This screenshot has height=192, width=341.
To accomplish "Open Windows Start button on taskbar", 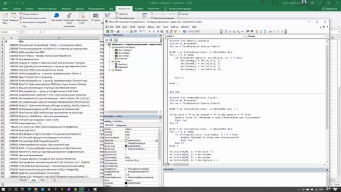I will (4, 189).
